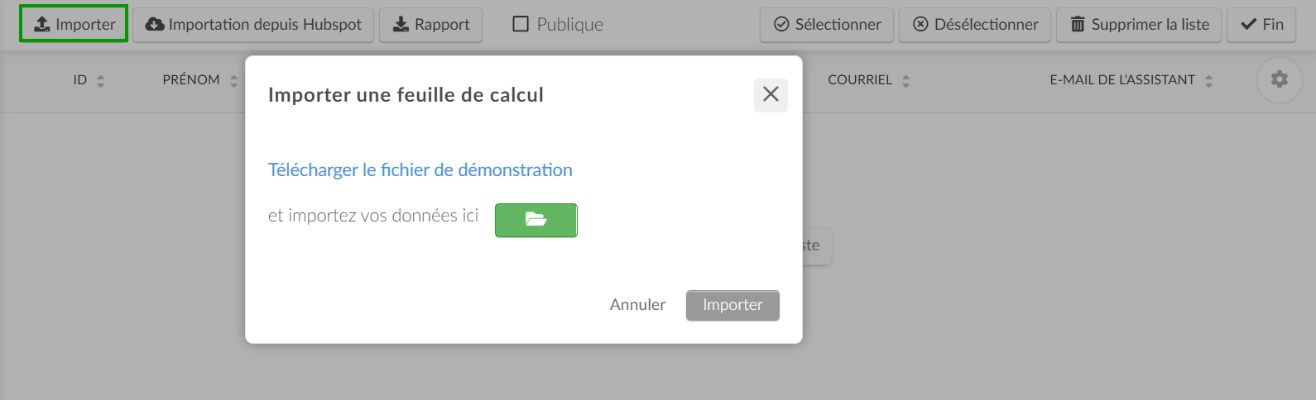The width and height of the screenshot is (1316, 400).
Task: Click the COURRIEL column header text
Action: 860,80
